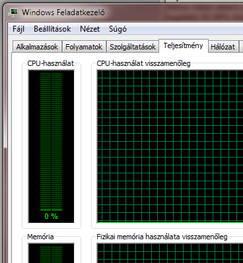
Task: Click the Memória usage meter
Action: tap(51, 253)
